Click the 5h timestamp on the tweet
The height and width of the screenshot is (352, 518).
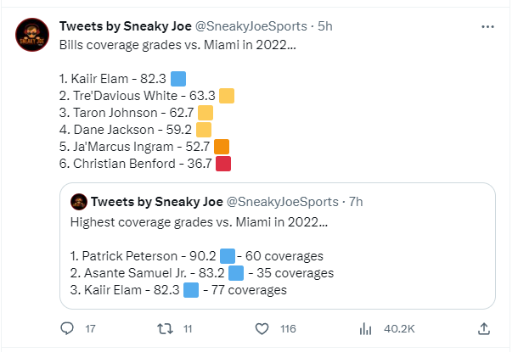(x=325, y=26)
